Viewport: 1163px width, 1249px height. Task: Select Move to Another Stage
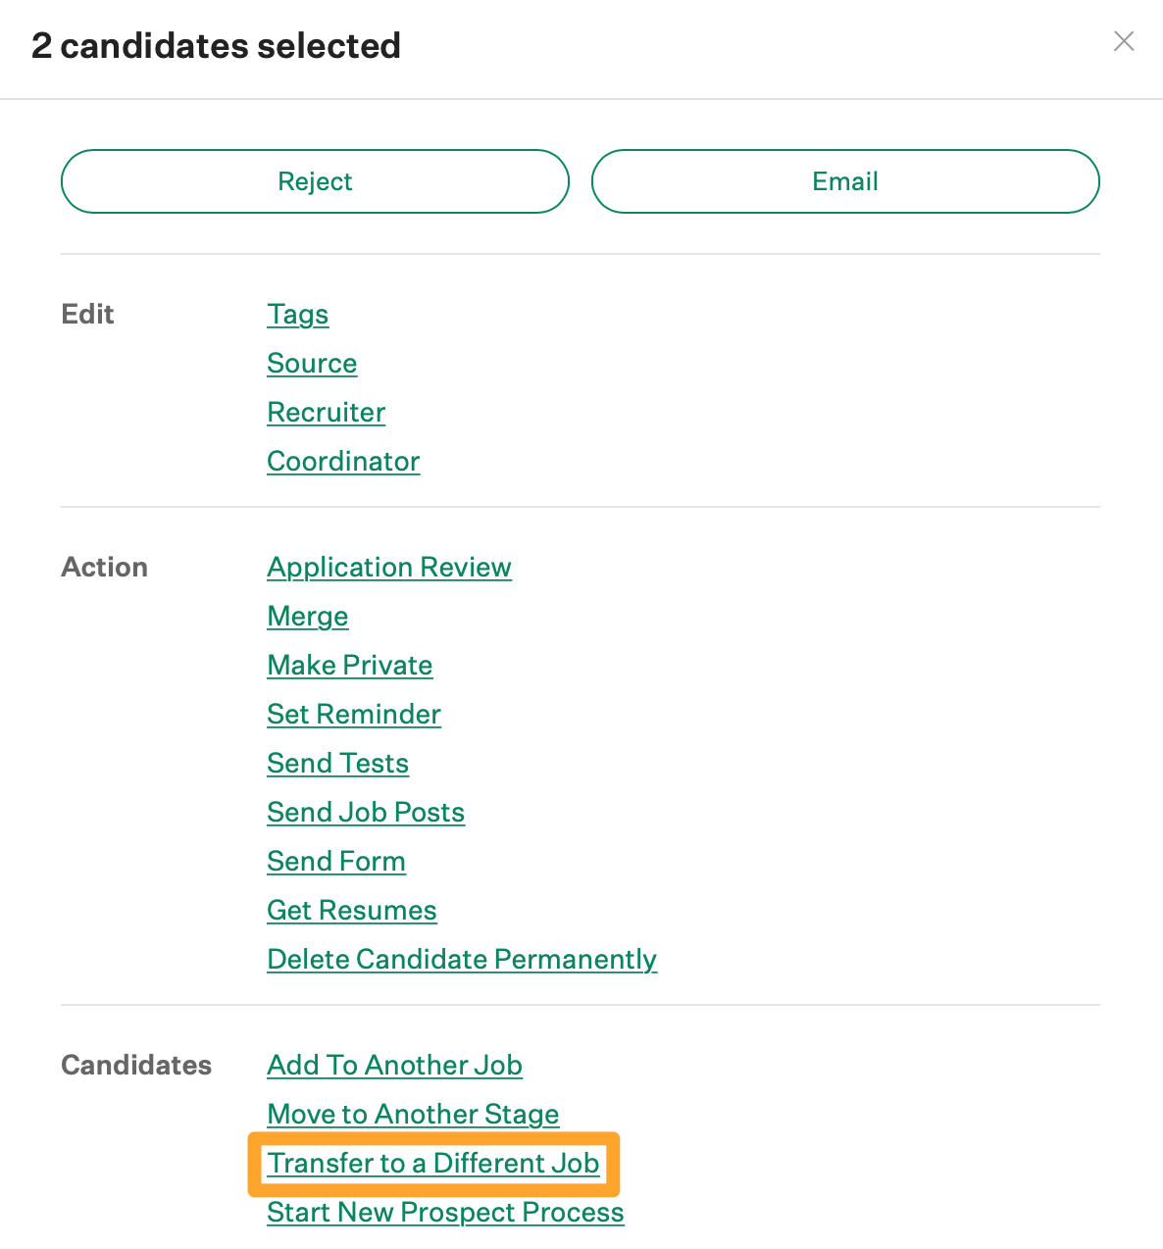pos(413,1115)
